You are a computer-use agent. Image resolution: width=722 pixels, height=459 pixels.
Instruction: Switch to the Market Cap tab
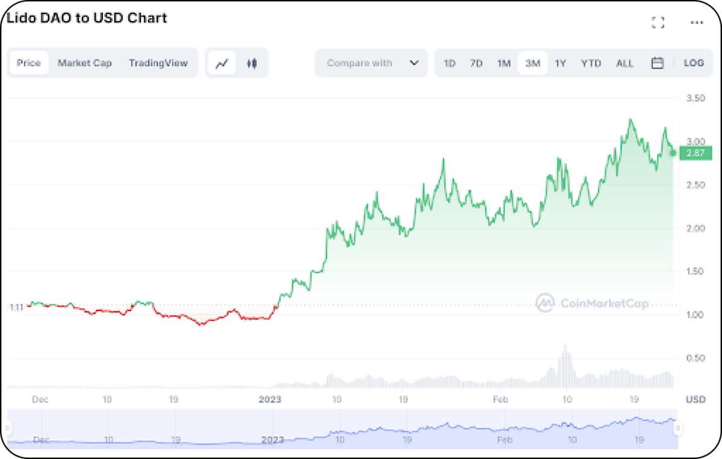coord(85,63)
